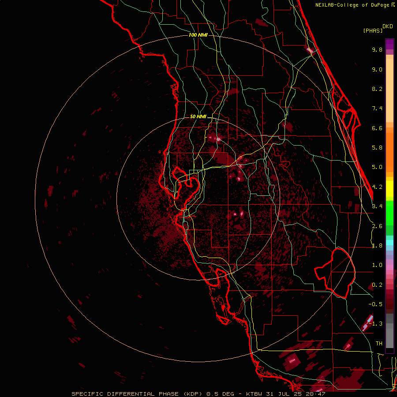Select the 9.8 value on the color scale
This screenshot has width=397, height=397.
click(x=377, y=49)
